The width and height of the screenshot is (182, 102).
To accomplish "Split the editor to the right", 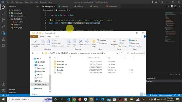I will pyautogui.click(x=175, y=7).
